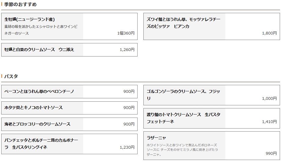Click the ラザーニャ description text
This screenshot has height=167, width=284.
tap(183, 150)
